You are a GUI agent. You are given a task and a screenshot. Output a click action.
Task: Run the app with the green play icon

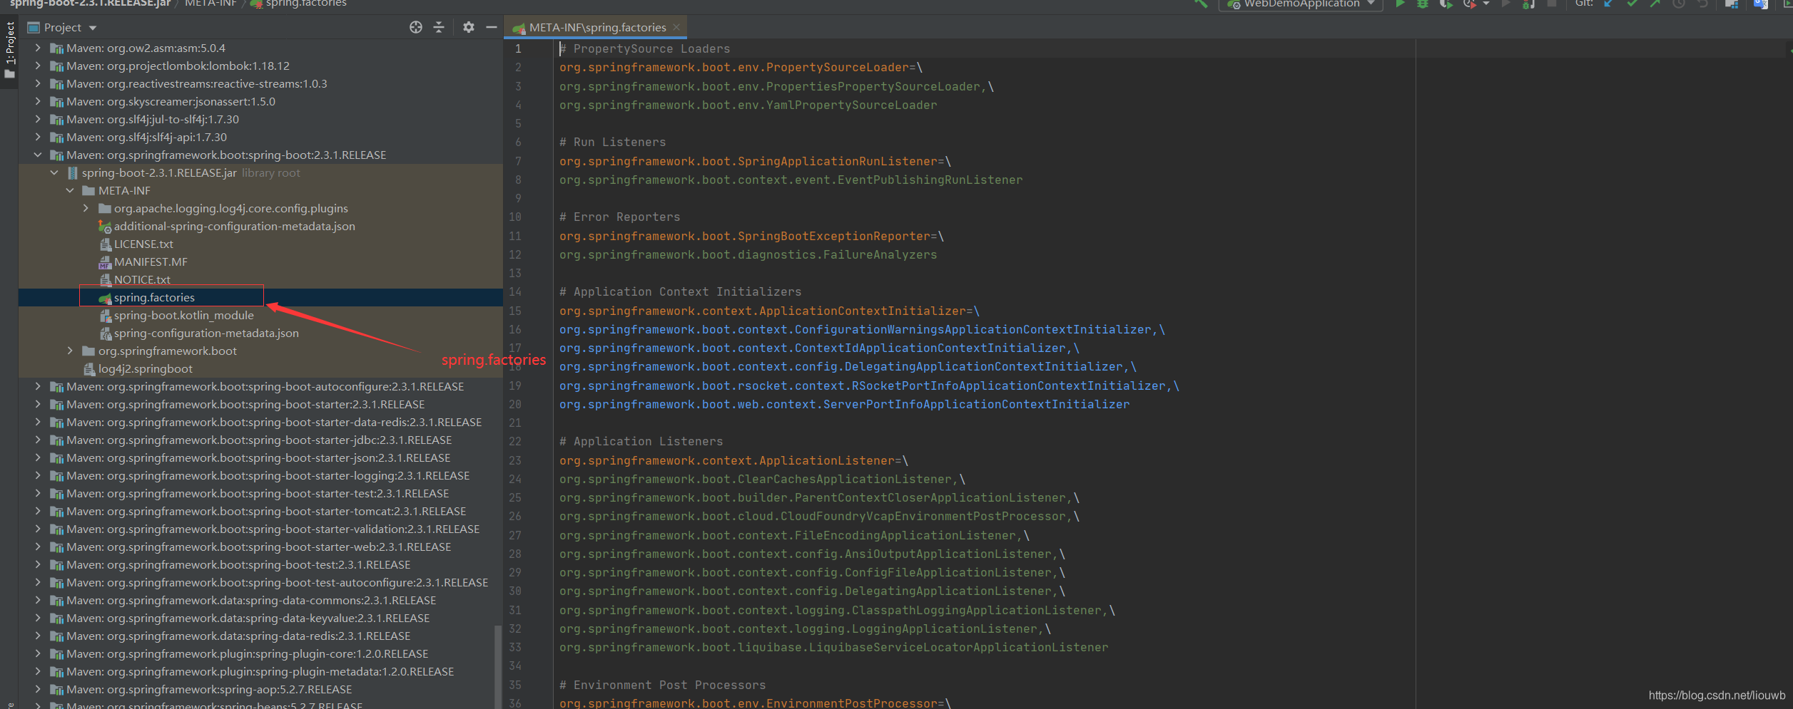1400,4
